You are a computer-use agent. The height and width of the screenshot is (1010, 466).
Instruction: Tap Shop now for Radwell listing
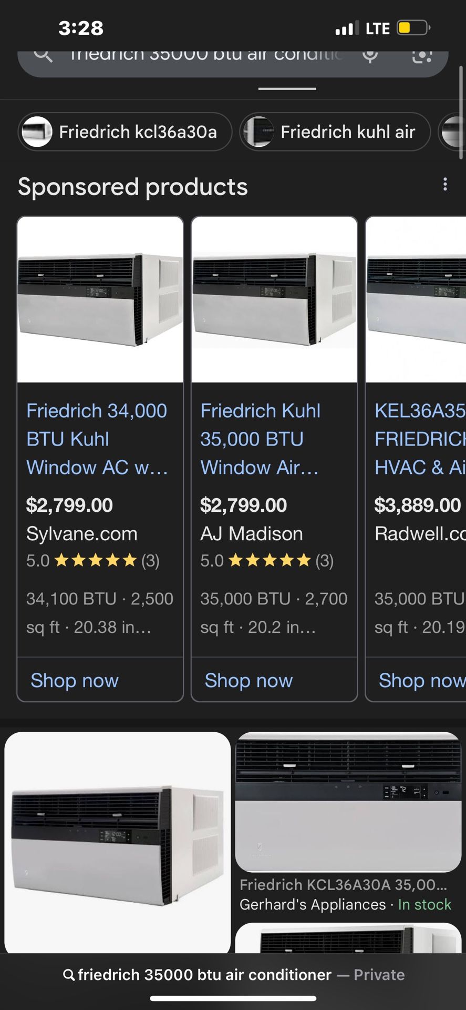click(421, 680)
